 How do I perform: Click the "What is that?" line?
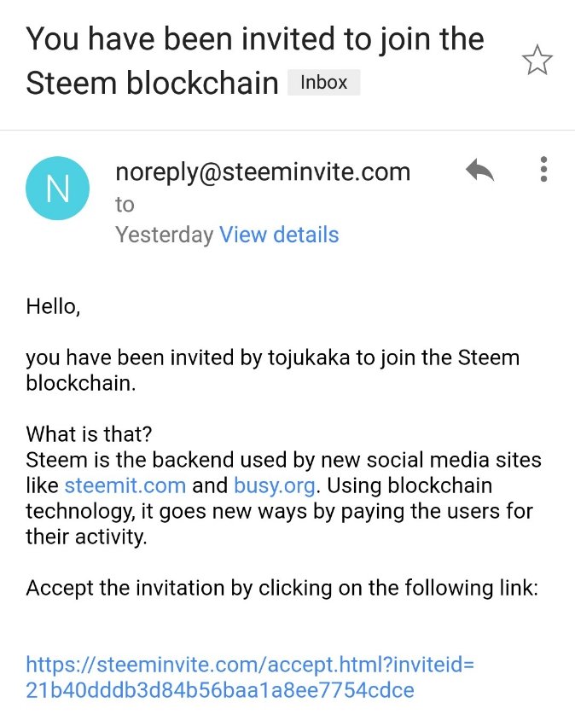coord(90,434)
